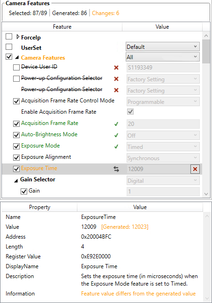Click the 'Generated: 86' label
This screenshot has width=212, height=303.
pos(69,13)
